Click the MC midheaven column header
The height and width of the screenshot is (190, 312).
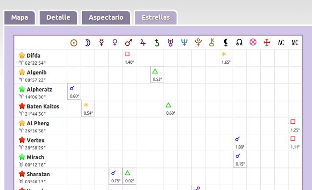point(295,43)
